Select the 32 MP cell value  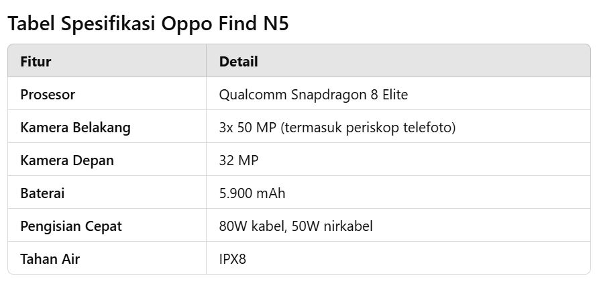[239, 160]
